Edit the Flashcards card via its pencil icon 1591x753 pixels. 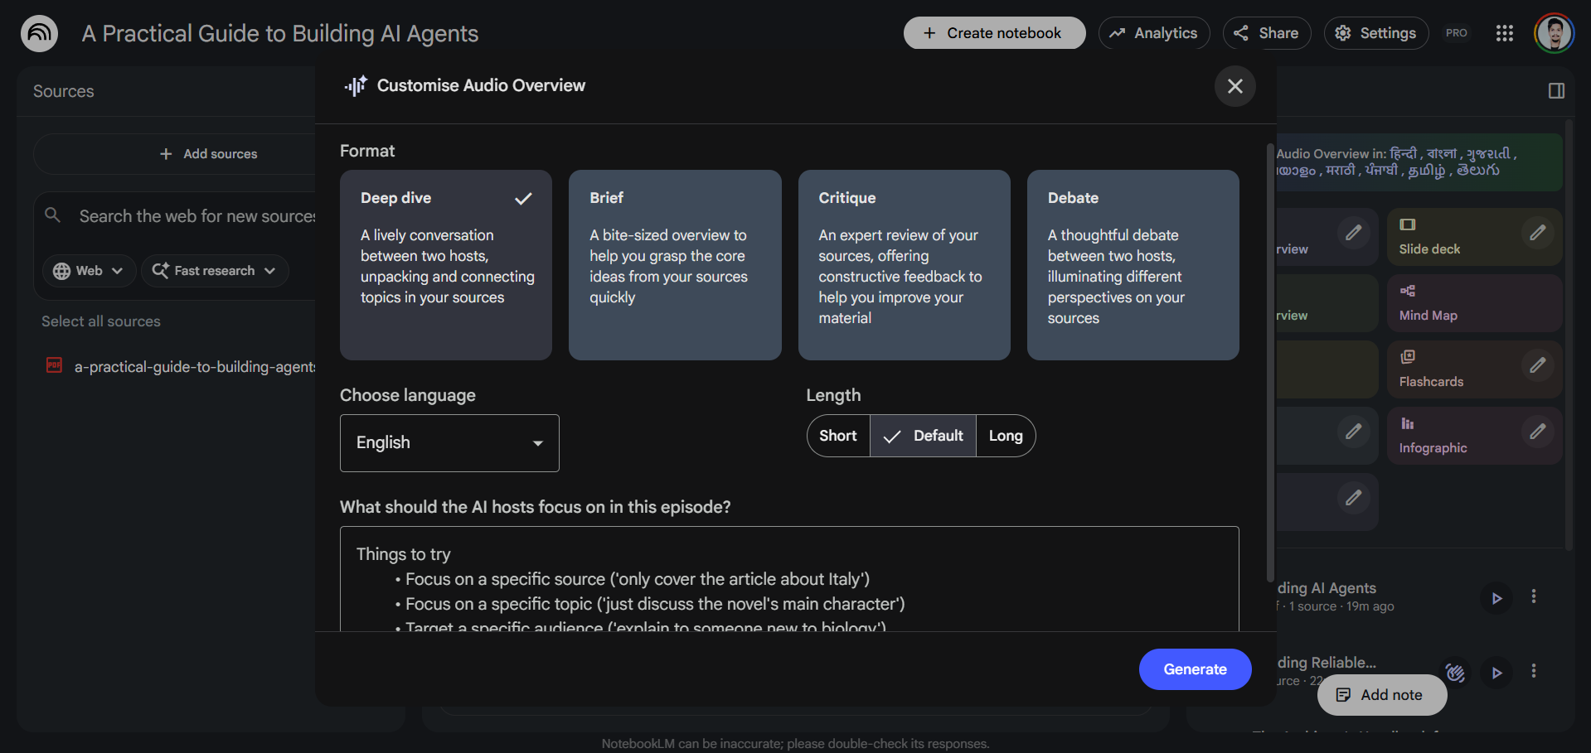pyautogui.click(x=1539, y=365)
